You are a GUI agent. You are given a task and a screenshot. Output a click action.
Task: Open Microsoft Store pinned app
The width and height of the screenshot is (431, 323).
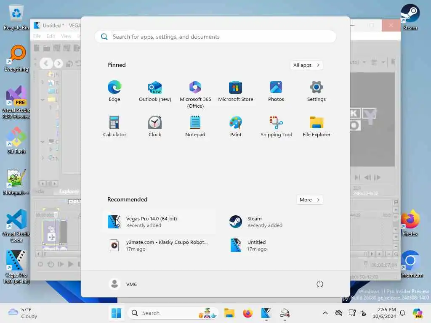click(x=236, y=91)
